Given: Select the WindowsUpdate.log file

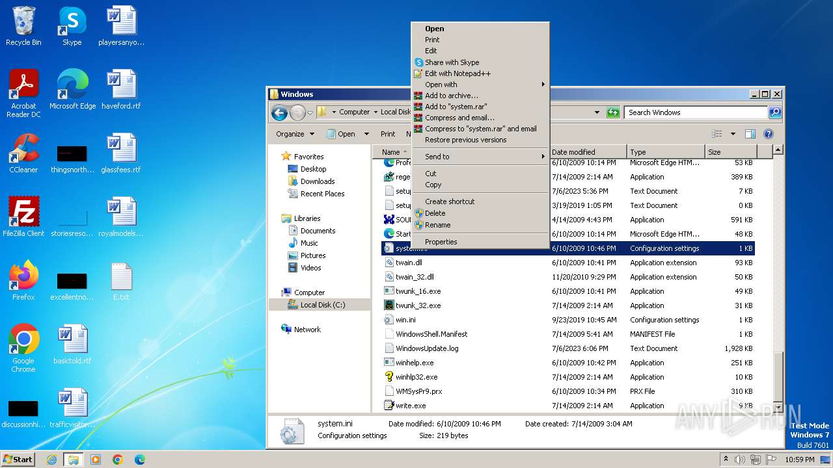Looking at the screenshot, I should pos(427,348).
